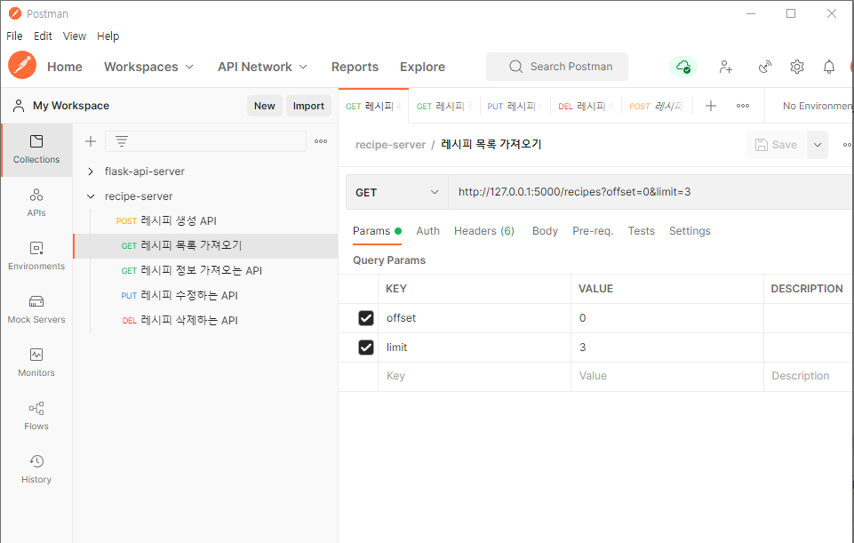Switch to the Settings request tab

[x=690, y=231]
